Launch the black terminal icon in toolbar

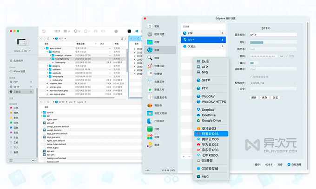click(x=129, y=31)
